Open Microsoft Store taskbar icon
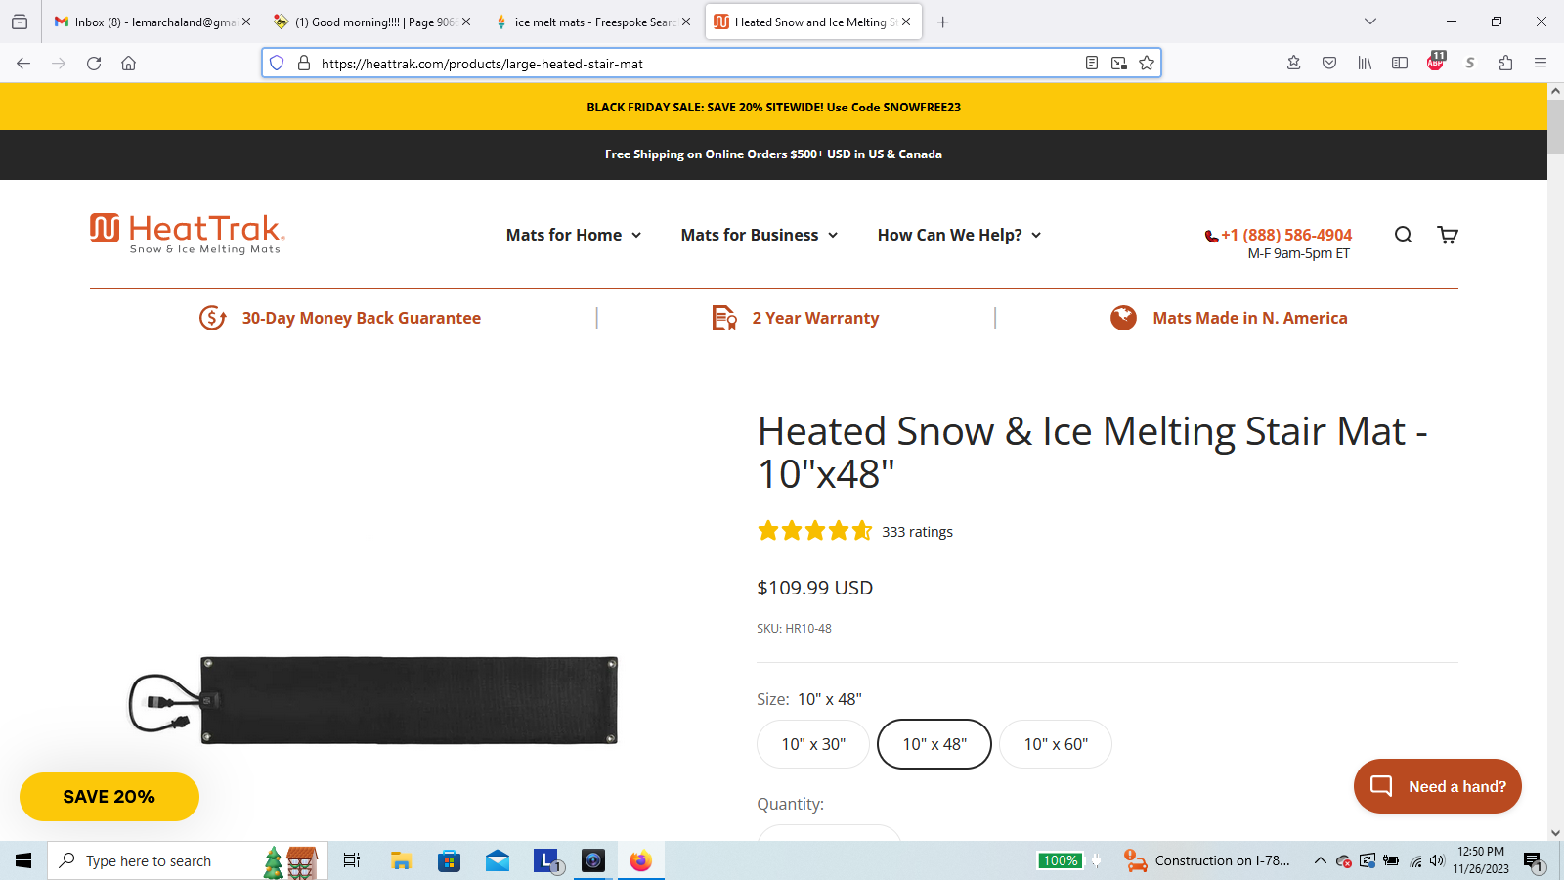 (449, 860)
